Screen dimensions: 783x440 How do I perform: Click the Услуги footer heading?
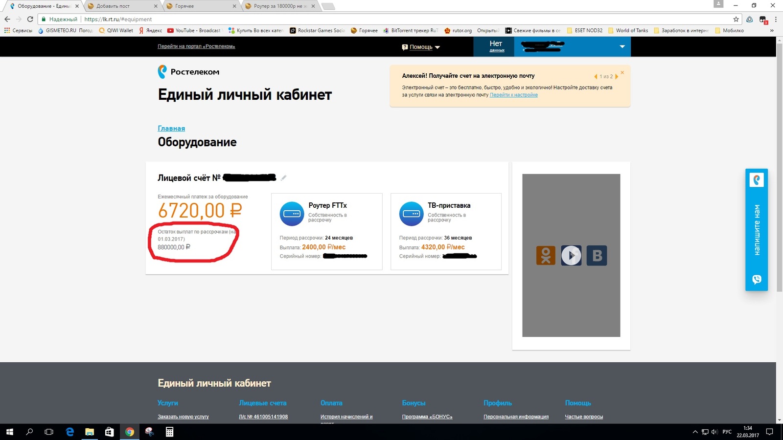click(x=168, y=403)
